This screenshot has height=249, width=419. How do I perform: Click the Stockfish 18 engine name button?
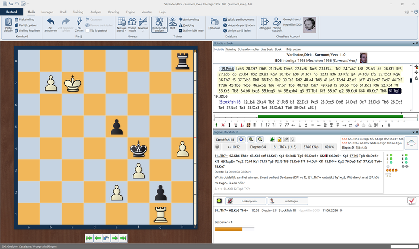click(x=225, y=139)
